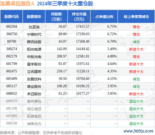Image resolution: width=155 pixels, height=135 pixels.
Task: Click stock code 605499
Action: [x=11, y=79]
